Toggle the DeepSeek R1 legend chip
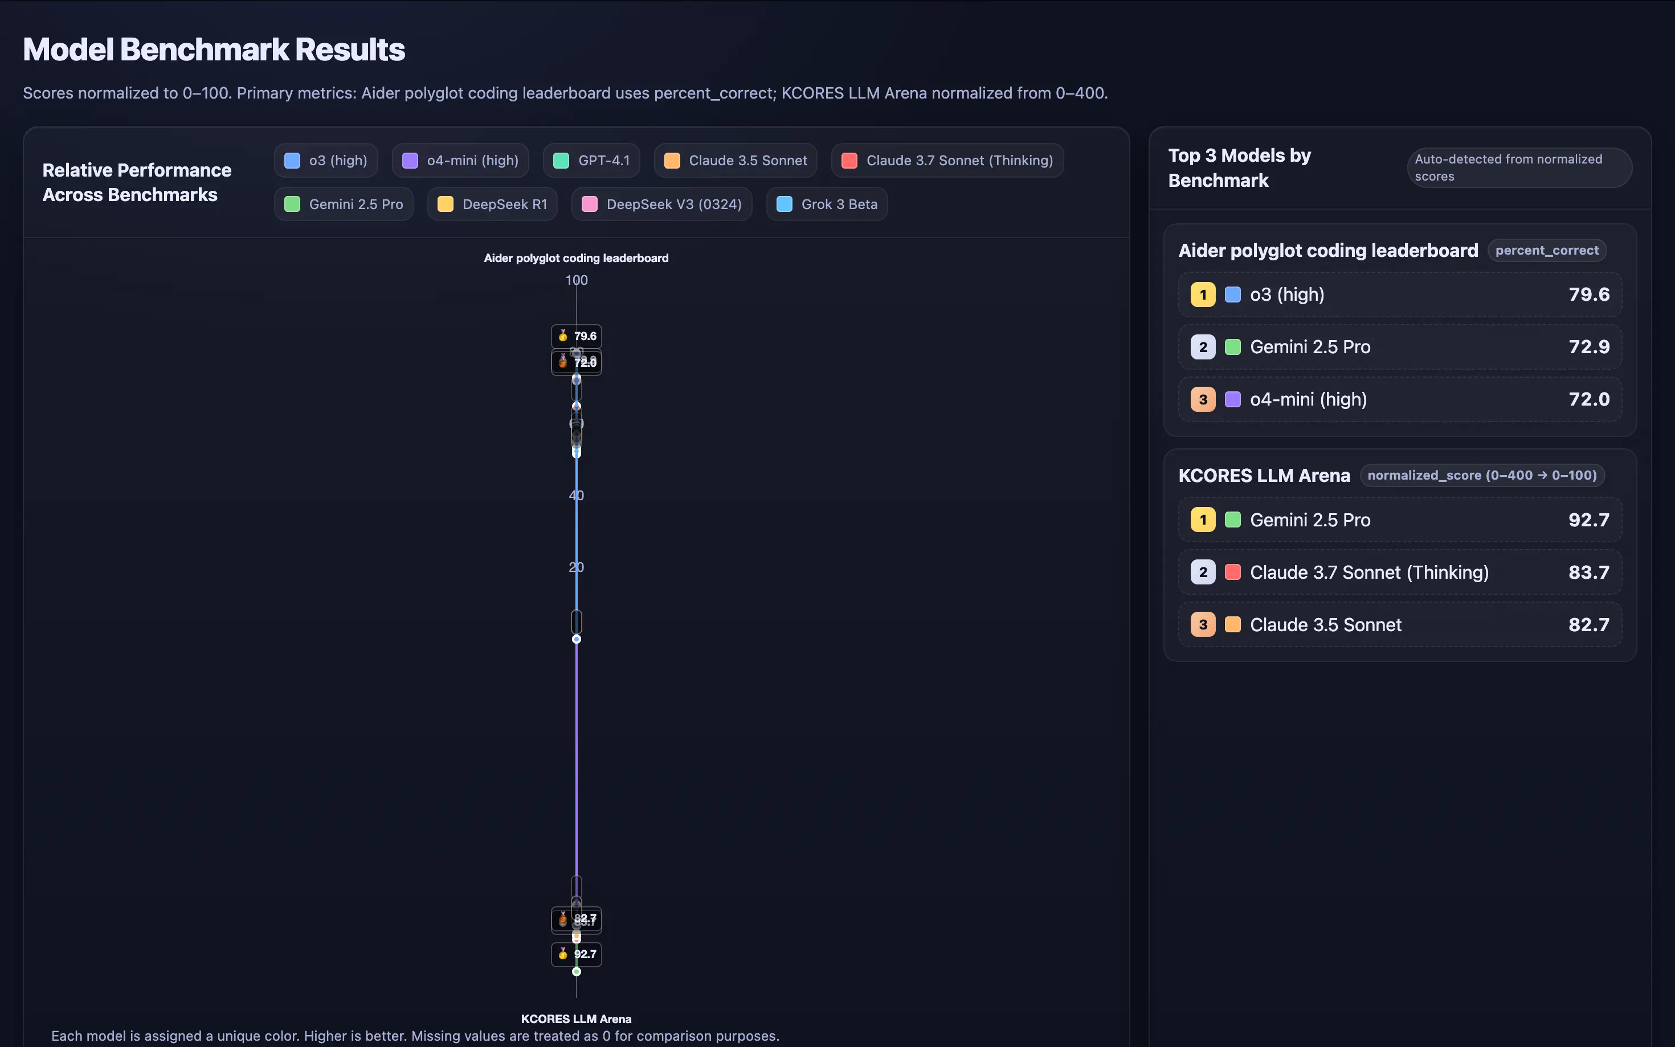The image size is (1675, 1047). 492,205
